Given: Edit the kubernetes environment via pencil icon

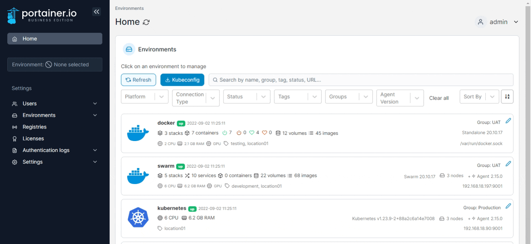Looking at the screenshot, I should pyautogui.click(x=508, y=206).
